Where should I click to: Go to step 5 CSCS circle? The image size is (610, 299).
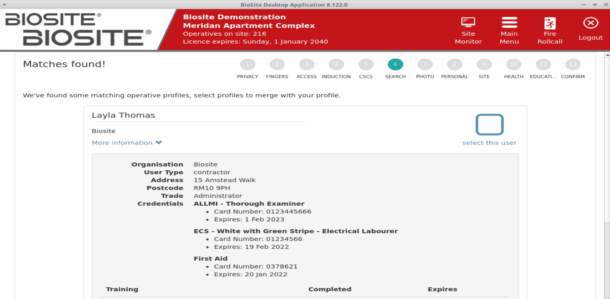coord(366,64)
